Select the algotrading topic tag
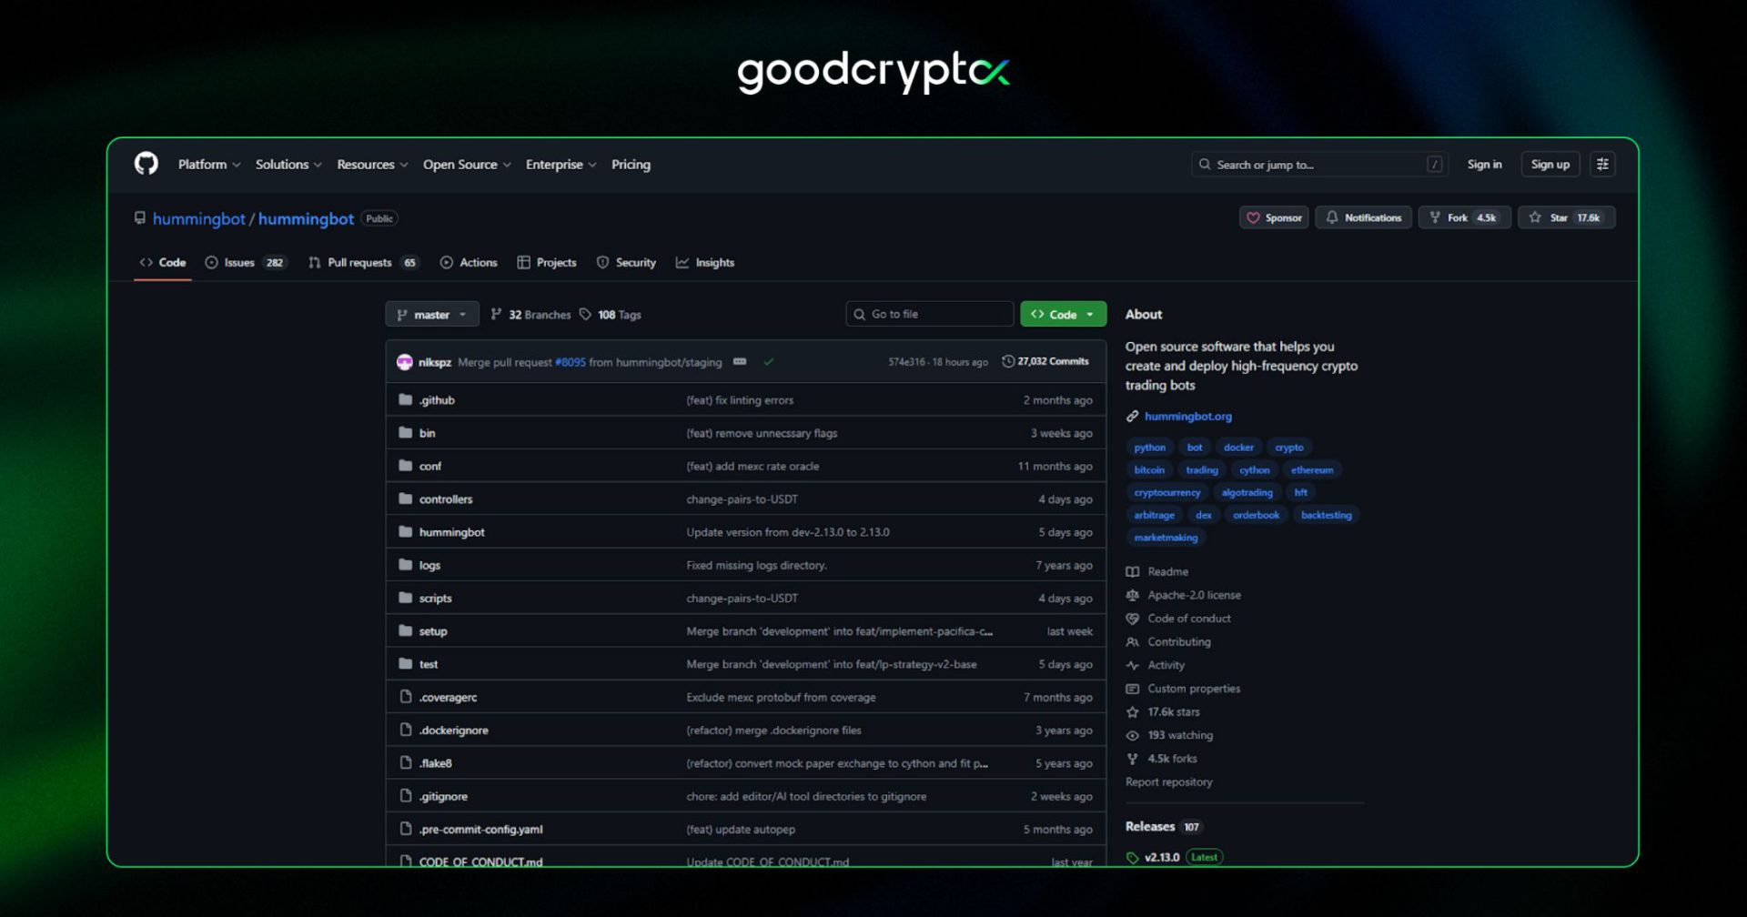This screenshot has height=917, width=1747. point(1247,493)
